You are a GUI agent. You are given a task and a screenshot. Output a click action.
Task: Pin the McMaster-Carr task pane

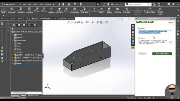[x=174, y=19]
